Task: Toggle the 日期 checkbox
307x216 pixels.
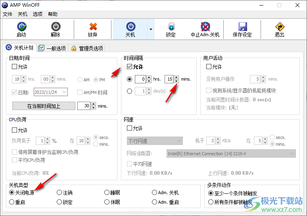Action: pyautogui.click(x=14, y=93)
